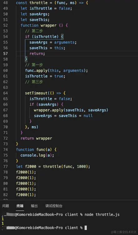The height and width of the screenshot is (235, 138).
Task: Click '}, ms)' on line 70
Action: click(32, 127)
